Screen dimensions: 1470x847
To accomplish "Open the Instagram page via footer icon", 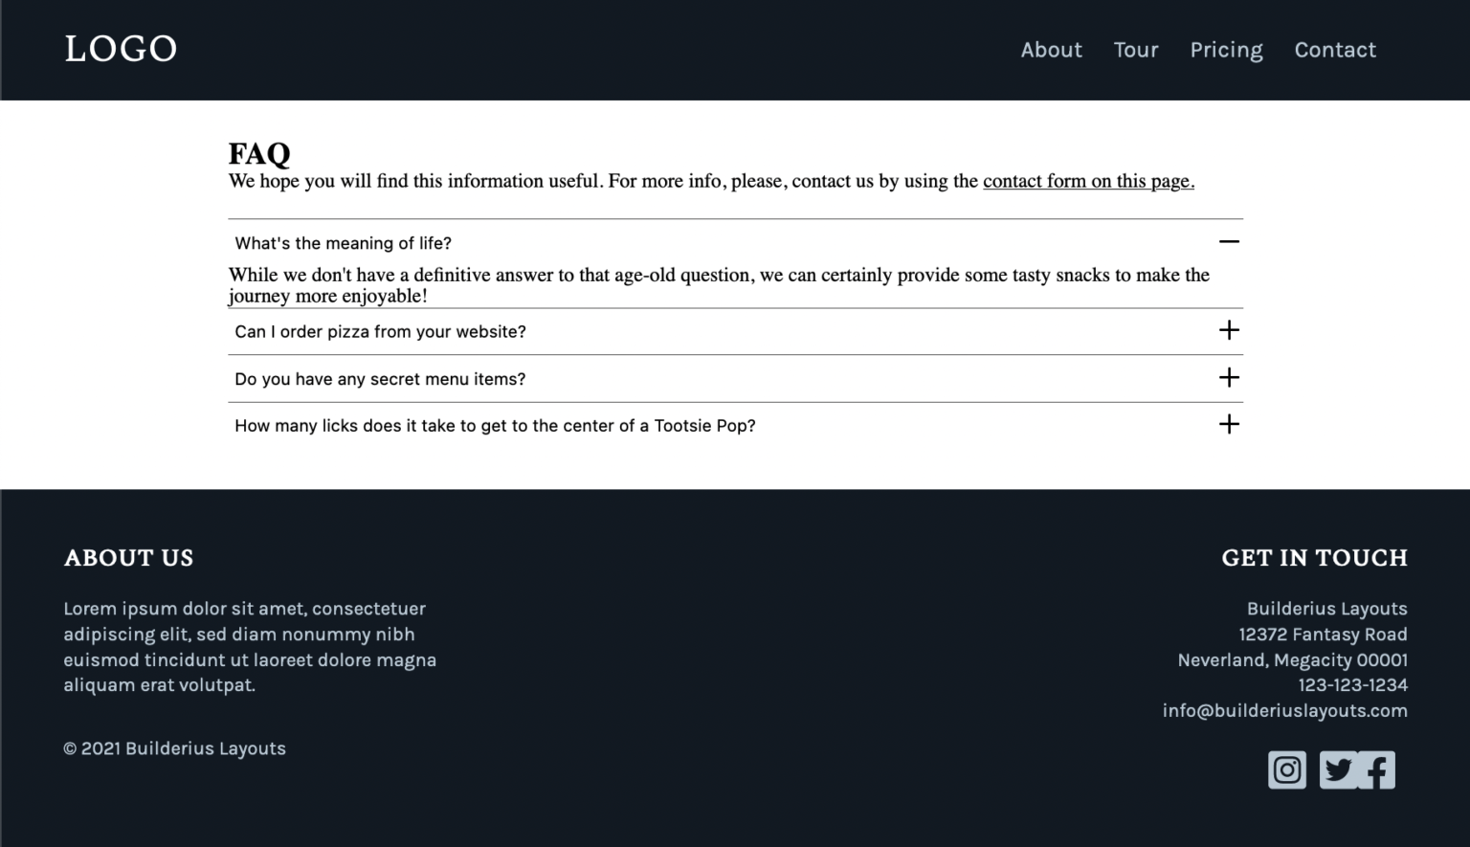I will 1287,769.
